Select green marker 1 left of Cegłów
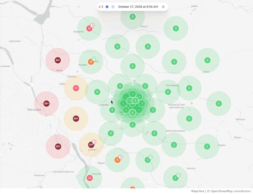This screenshot has width=253, height=194. [x=207, y=146]
